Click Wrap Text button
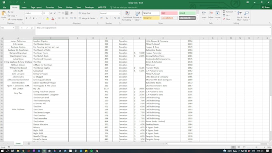The height and width of the screenshot is (153, 272). pyautogui.click(x=84, y=13)
